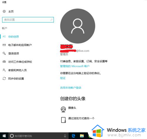Image resolution: width=147 pixels, height=139 pixels.
Task: Click the person icon for family and others
Action: click(4, 70)
